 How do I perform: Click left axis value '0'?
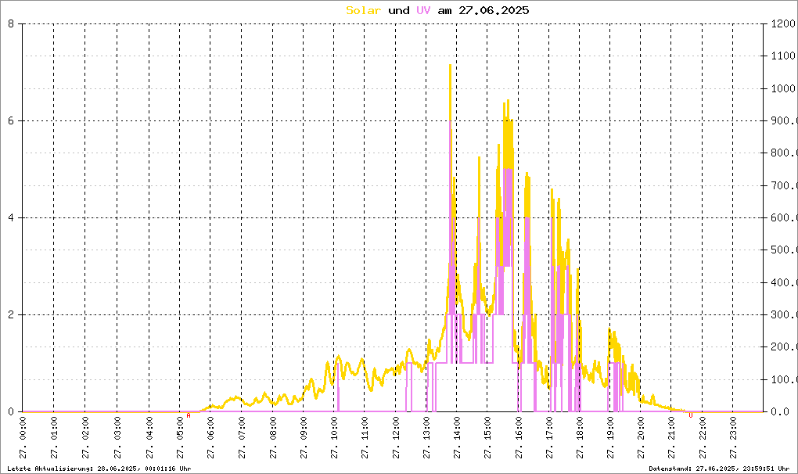pos(11,411)
